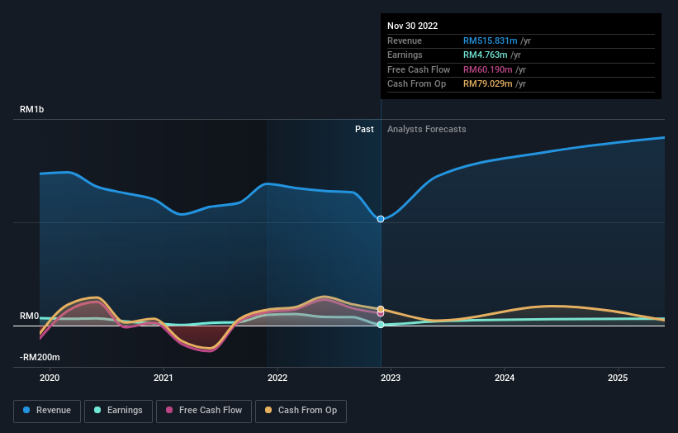Click the Earnings row label in tooltip

pyautogui.click(x=405, y=55)
